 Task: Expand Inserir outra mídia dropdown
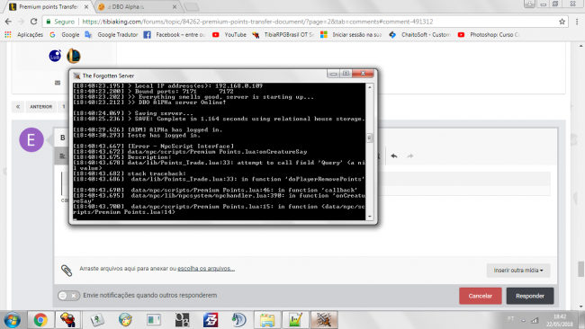coord(518,271)
